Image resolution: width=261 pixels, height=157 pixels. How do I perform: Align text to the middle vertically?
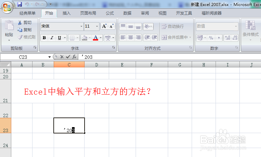[x=131, y=27]
